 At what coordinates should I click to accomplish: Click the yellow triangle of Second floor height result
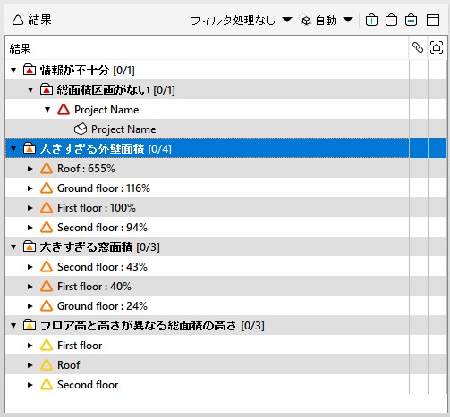(x=47, y=385)
